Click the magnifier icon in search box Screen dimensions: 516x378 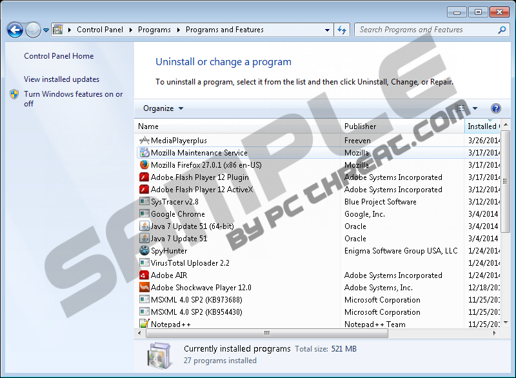[x=502, y=30]
